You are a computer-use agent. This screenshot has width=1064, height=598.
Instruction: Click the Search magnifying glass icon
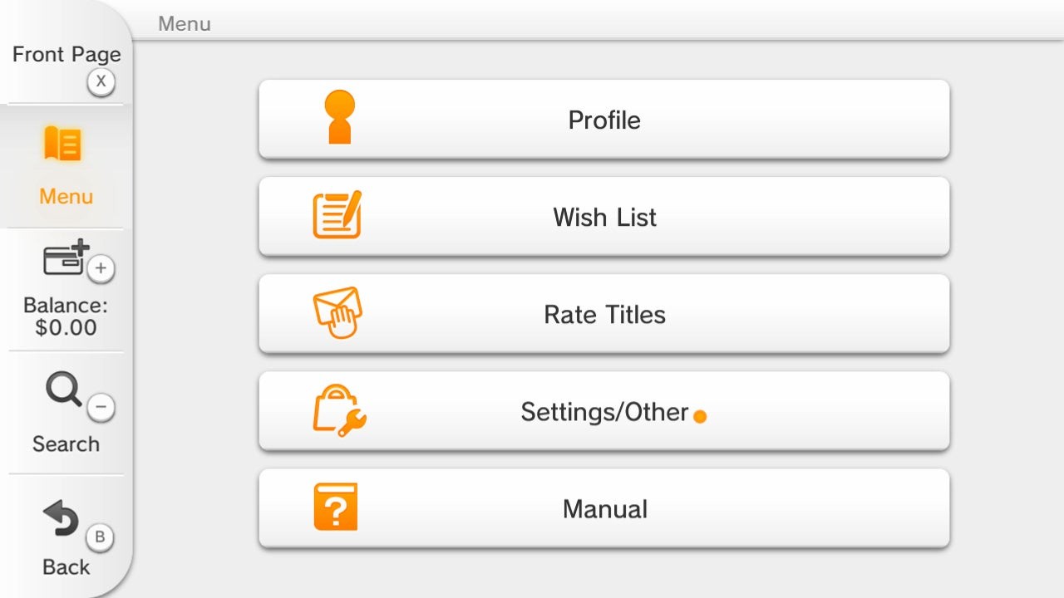click(63, 389)
